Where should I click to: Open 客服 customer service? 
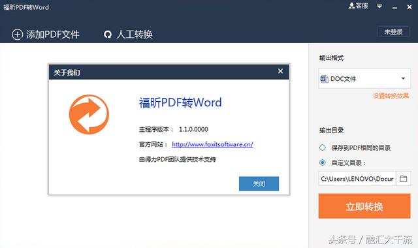(358, 6)
